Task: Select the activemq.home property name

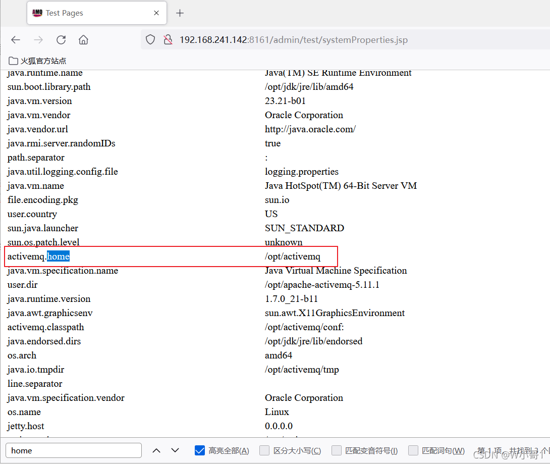Action: [38, 256]
